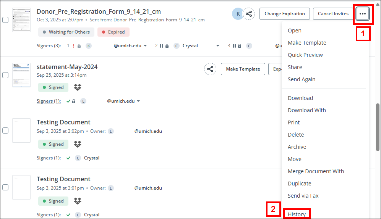
Task: Click pause icon next to signer 3
Action: [x=234, y=46]
